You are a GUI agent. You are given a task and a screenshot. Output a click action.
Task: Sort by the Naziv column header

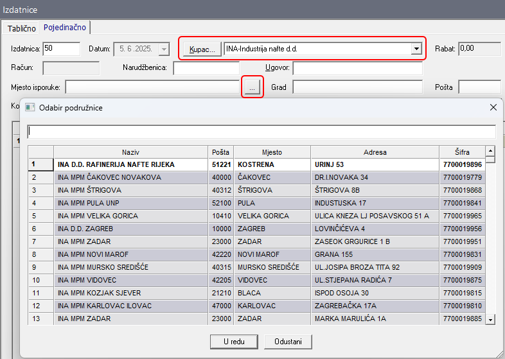click(131, 152)
